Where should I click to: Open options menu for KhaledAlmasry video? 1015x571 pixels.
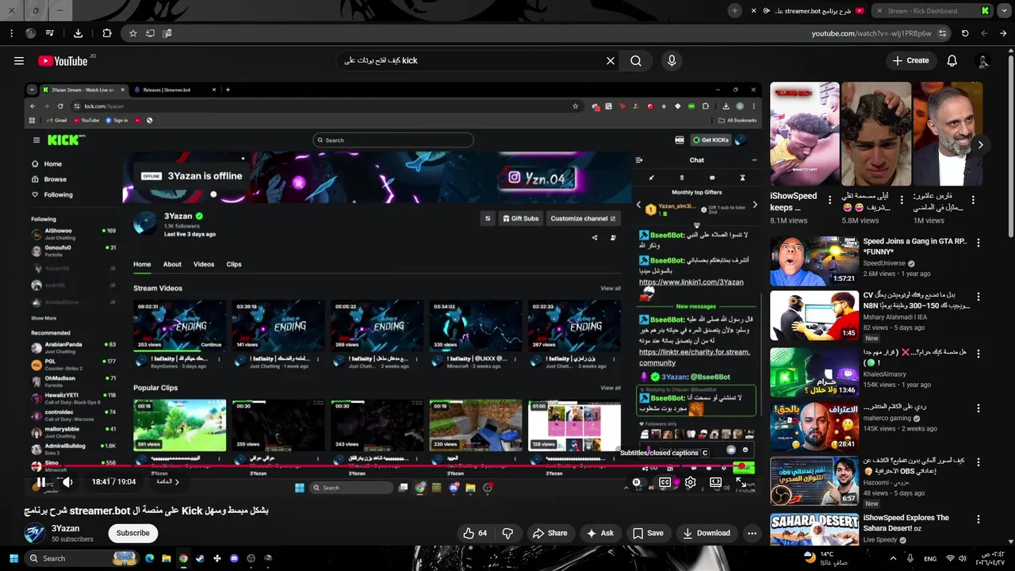(x=978, y=353)
